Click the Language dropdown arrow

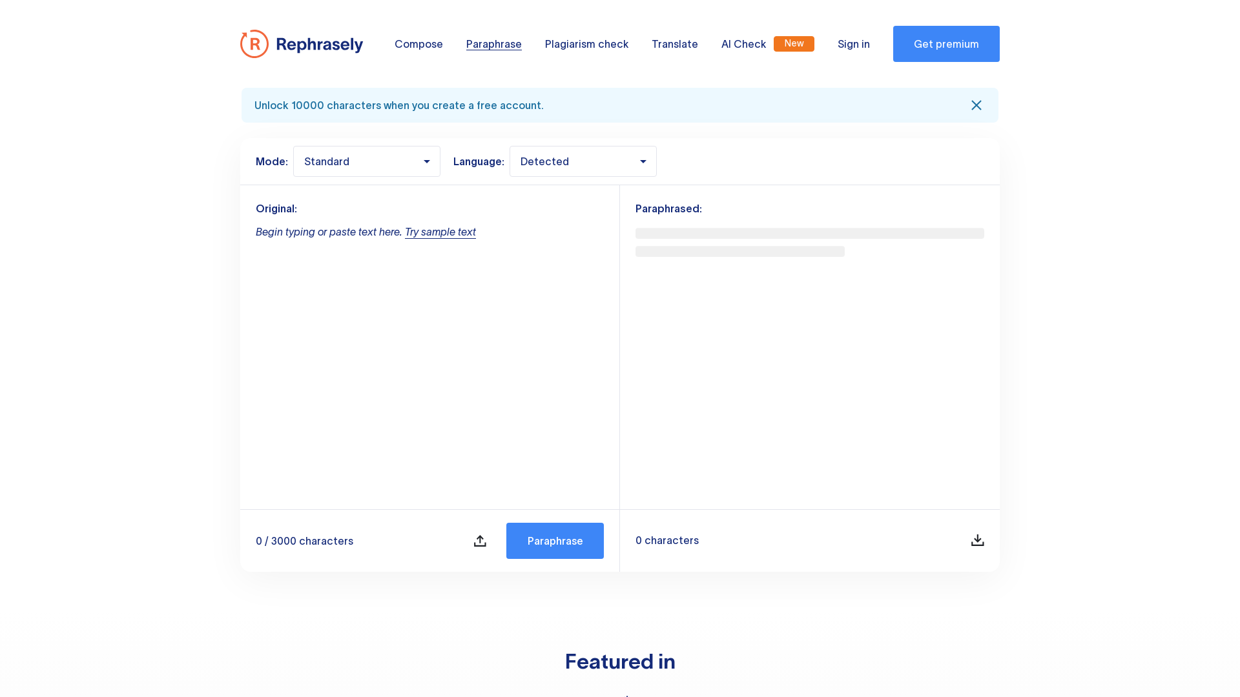pos(643,161)
